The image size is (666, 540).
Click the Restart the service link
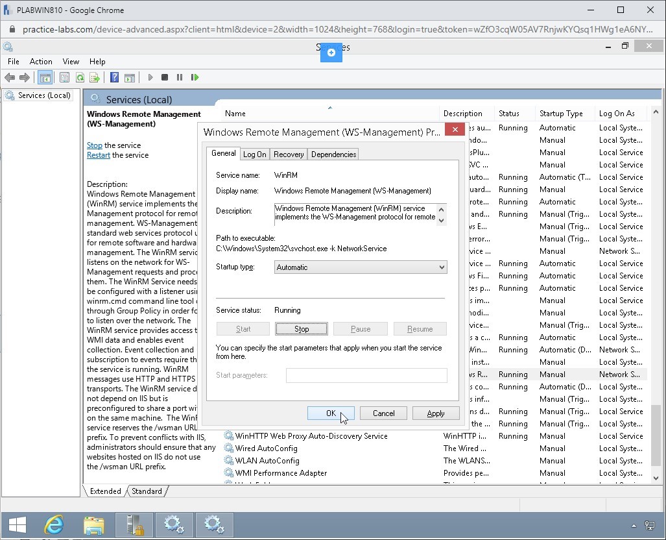[99, 155]
